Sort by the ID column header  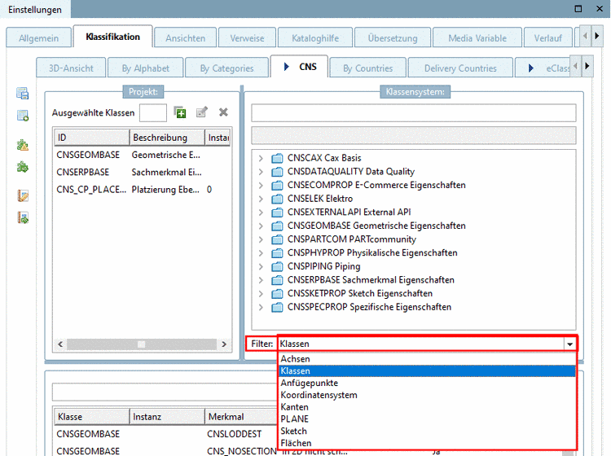pyautogui.click(x=91, y=138)
